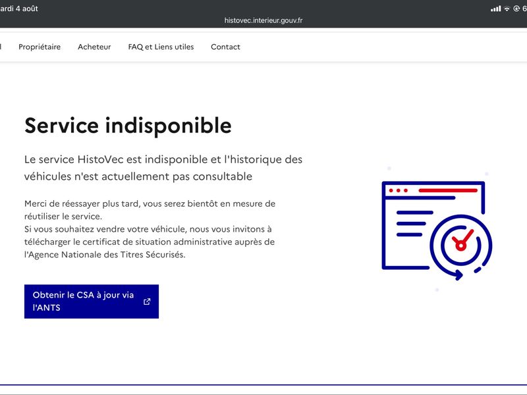The height and width of the screenshot is (395, 527).
Task: Tap the histovec.interieur.gouv.fr address bar
Action: point(263,20)
